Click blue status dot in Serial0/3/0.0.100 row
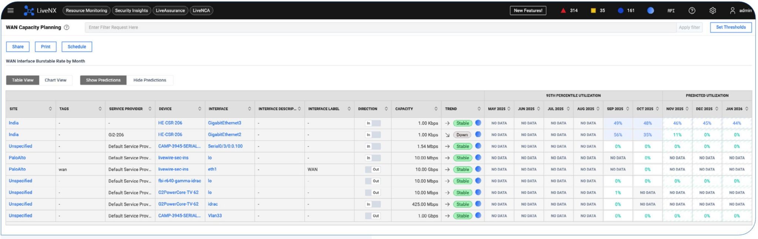 click(478, 146)
